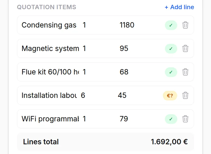Screen dimensions: 211x154
Task: Delete the WiFi programmable line
Action: pos(185,119)
